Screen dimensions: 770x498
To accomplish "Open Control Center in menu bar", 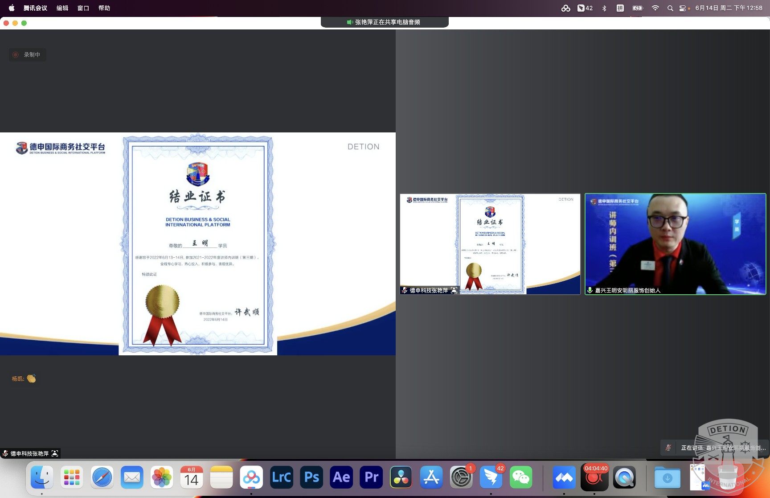I will click(x=684, y=8).
